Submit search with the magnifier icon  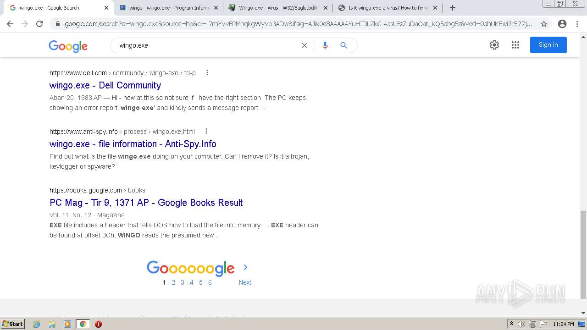coord(343,45)
